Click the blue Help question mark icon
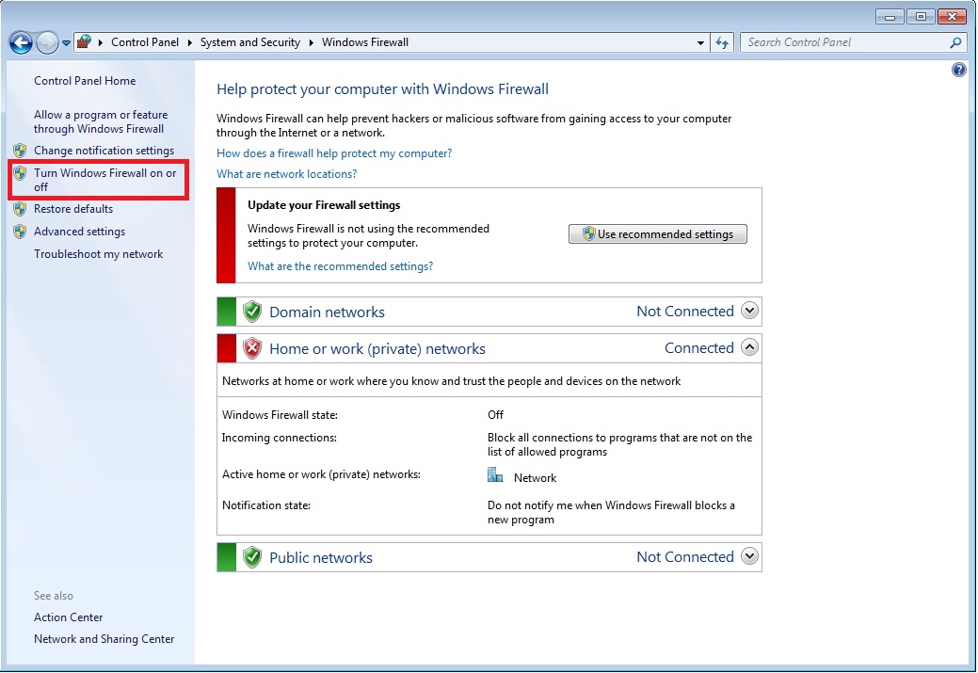Viewport: 978px width, 673px height. [958, 71]
